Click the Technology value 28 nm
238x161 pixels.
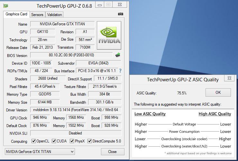(x=43, y=40)
